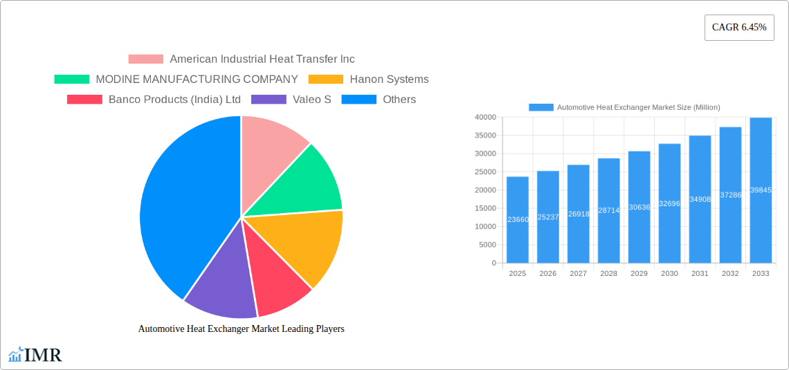Click the Valeo S legend label

click(312, 100)
